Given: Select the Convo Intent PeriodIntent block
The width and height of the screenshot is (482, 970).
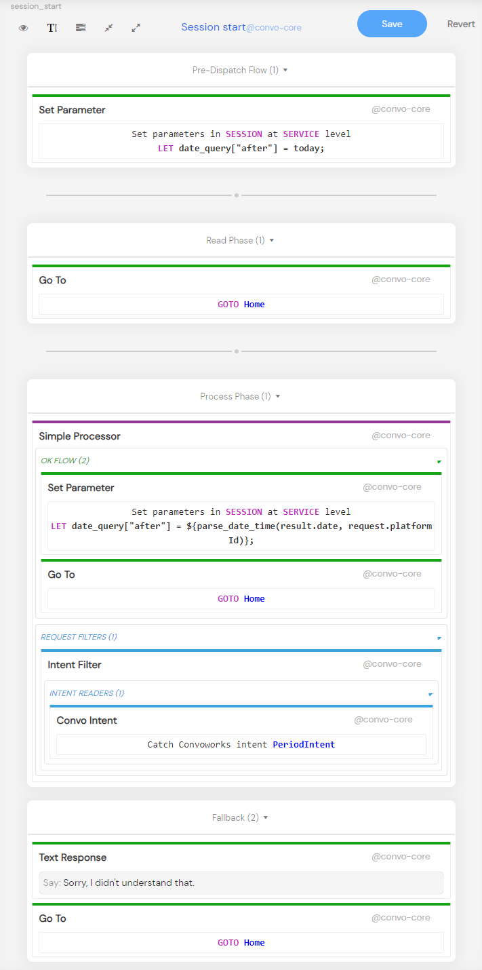Looking at the screenshot, I should [241, 744].
